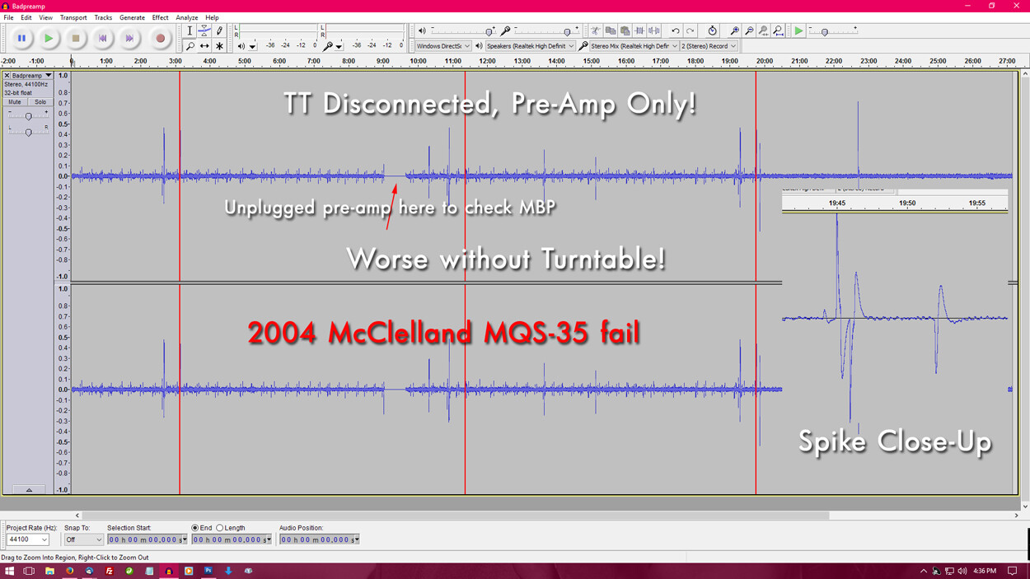The image size is (1030, 579).
Task: Stop playback using the Stop button
Action: pyautogui.click(x=76, y=38)
